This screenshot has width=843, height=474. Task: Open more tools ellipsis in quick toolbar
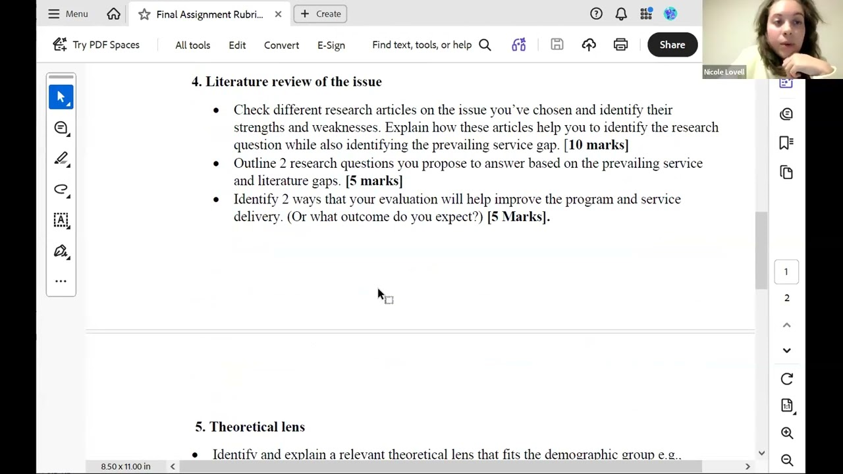click(x=61, y=281)
